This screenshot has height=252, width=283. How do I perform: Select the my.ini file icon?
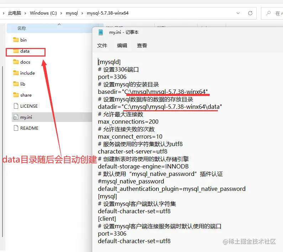pyautogui.click(x=16, y=117)
